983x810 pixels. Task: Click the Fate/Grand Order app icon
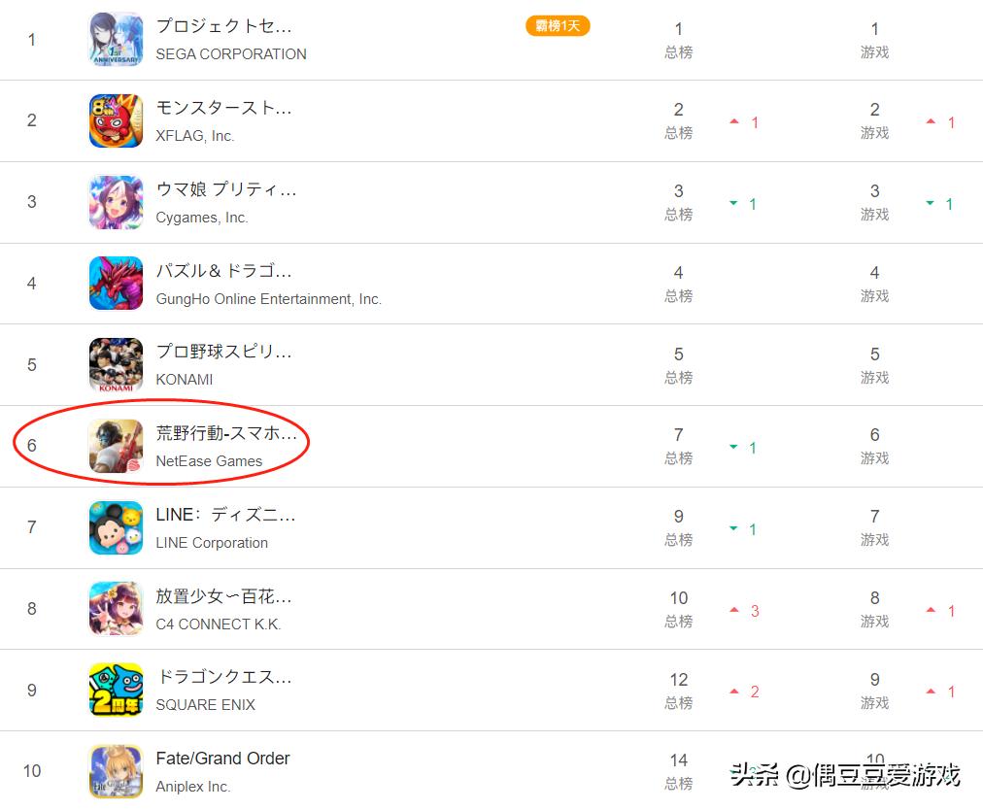116,771
